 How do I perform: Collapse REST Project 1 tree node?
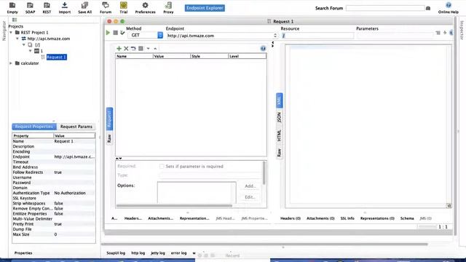[11, 32]
